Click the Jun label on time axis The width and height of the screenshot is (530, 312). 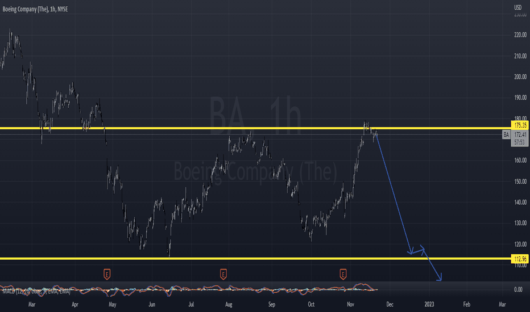[152, 305]
